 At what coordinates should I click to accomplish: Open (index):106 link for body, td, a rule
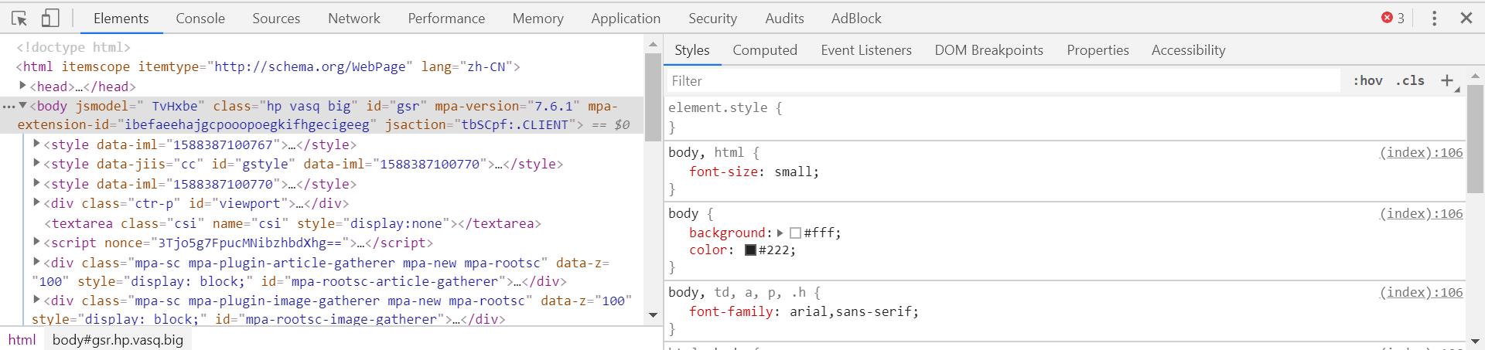1421,292
